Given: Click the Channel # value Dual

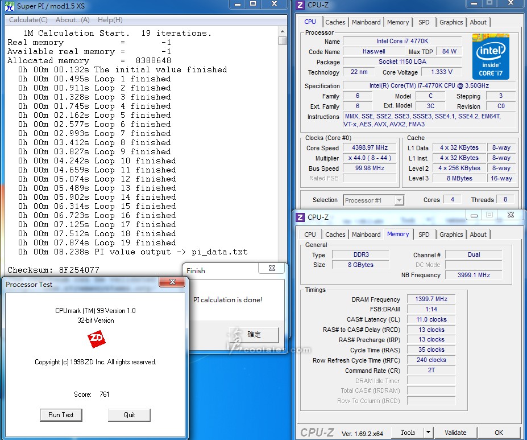Looking at the screenshot, I should (474, 254).
